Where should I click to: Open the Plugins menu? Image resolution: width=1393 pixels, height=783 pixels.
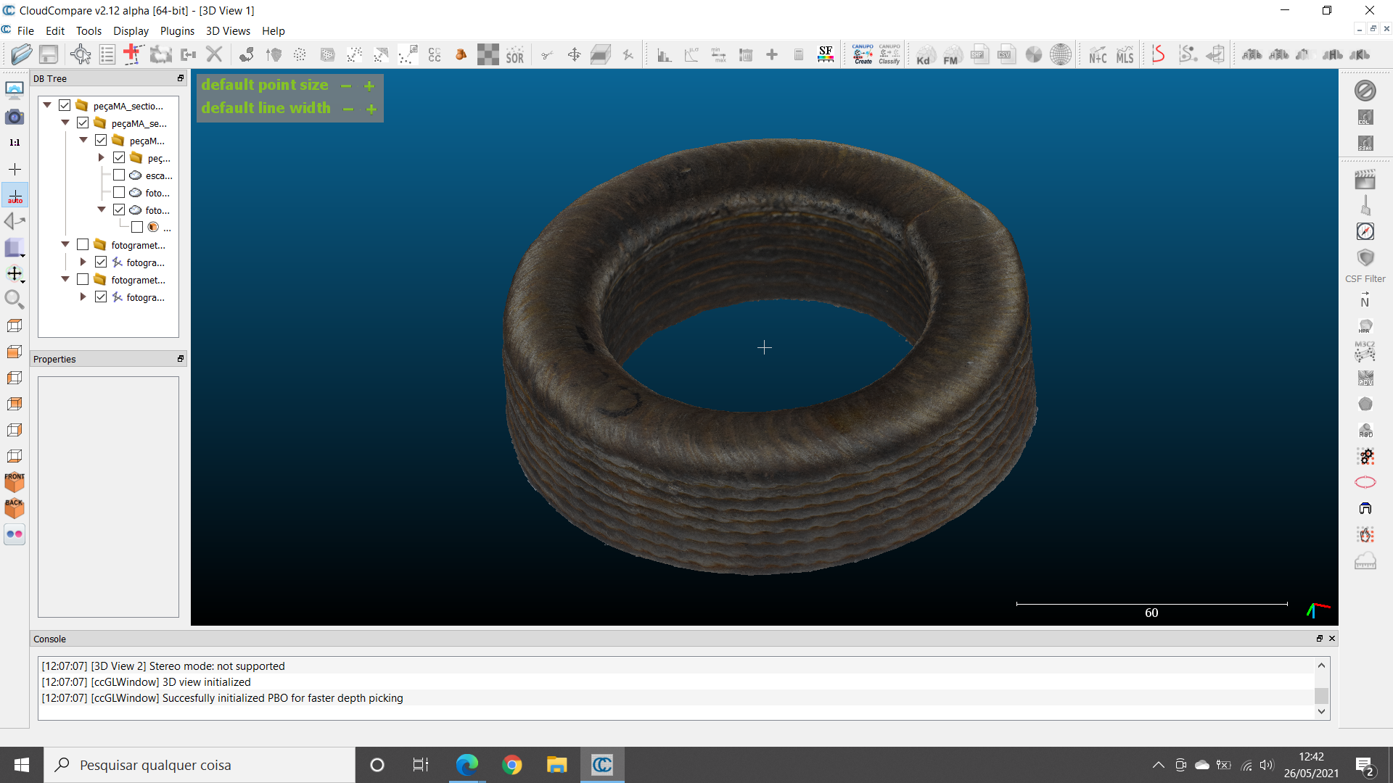(177, 30)
